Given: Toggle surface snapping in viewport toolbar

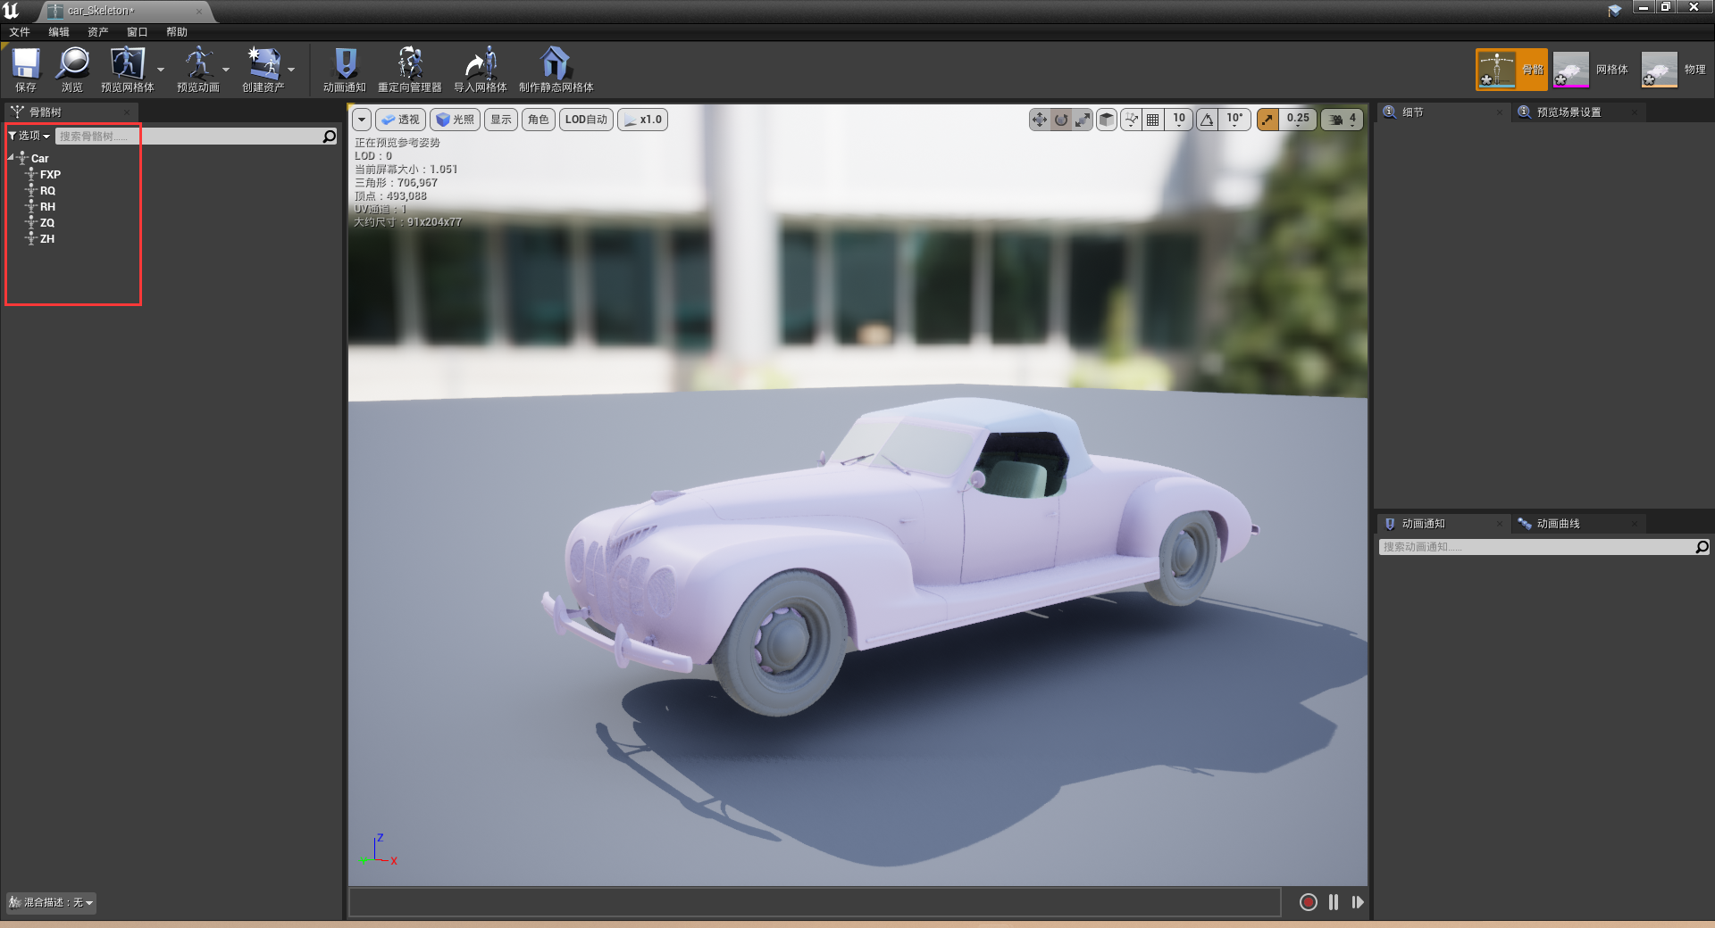Looking at the screenshot, I should (x=1132, y=120).
